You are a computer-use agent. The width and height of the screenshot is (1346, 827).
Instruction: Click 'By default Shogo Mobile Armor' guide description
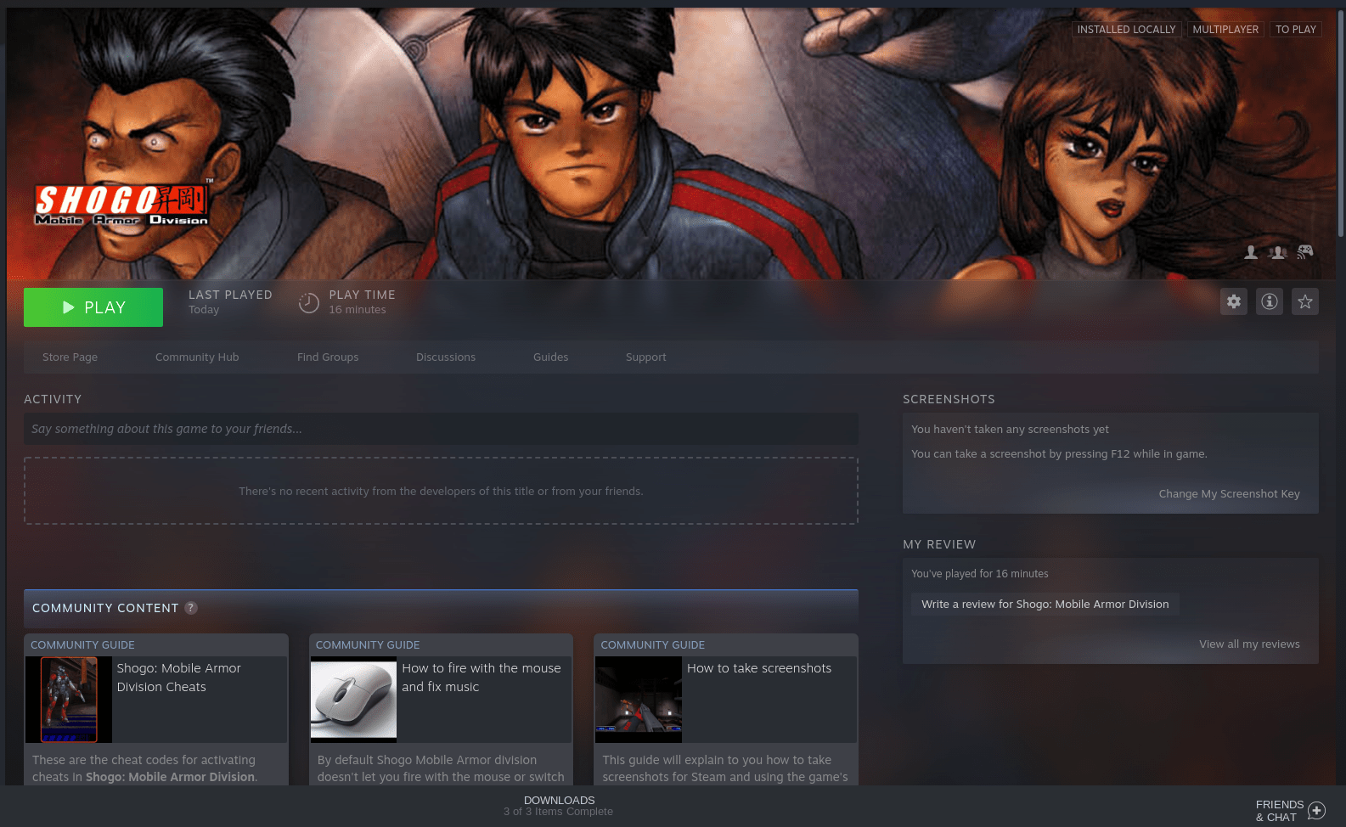pyautogui.click(x=441, y=768)
